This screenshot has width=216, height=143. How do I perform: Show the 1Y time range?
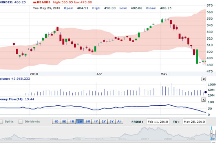pyautogui.click(x=96, y=121)
